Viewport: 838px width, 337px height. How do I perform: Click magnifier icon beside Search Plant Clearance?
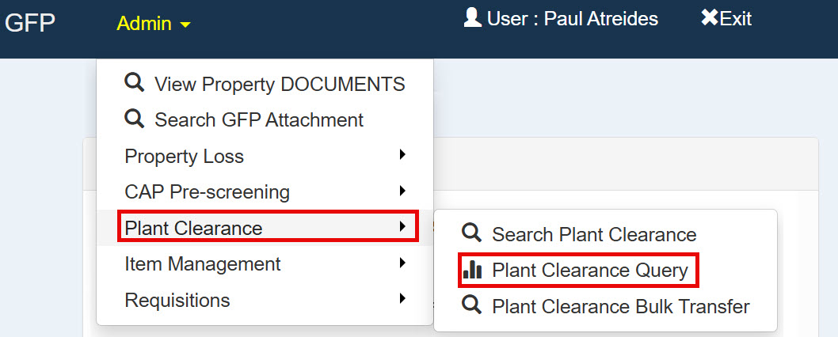tap(471, 233)
